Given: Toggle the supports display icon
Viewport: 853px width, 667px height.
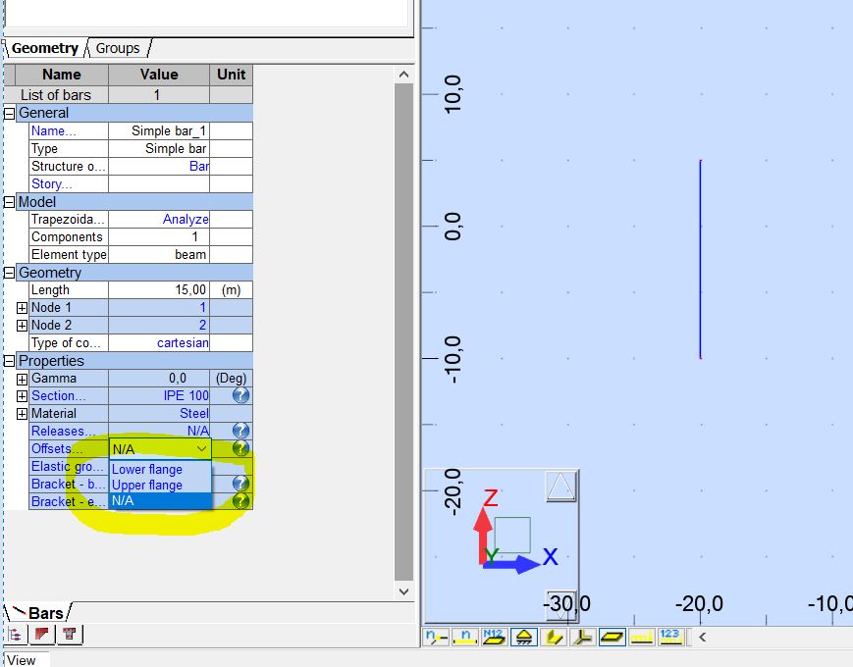Looking at the screenshot, I should 525,637.
